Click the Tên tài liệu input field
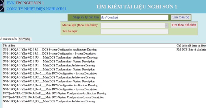Screen dimensions: 206x108 point(134,31)
